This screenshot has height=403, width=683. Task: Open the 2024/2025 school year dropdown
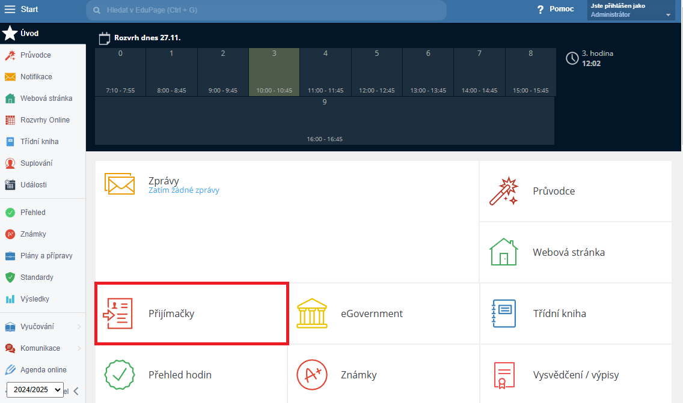pyautogui.click(x=35, y=390)
